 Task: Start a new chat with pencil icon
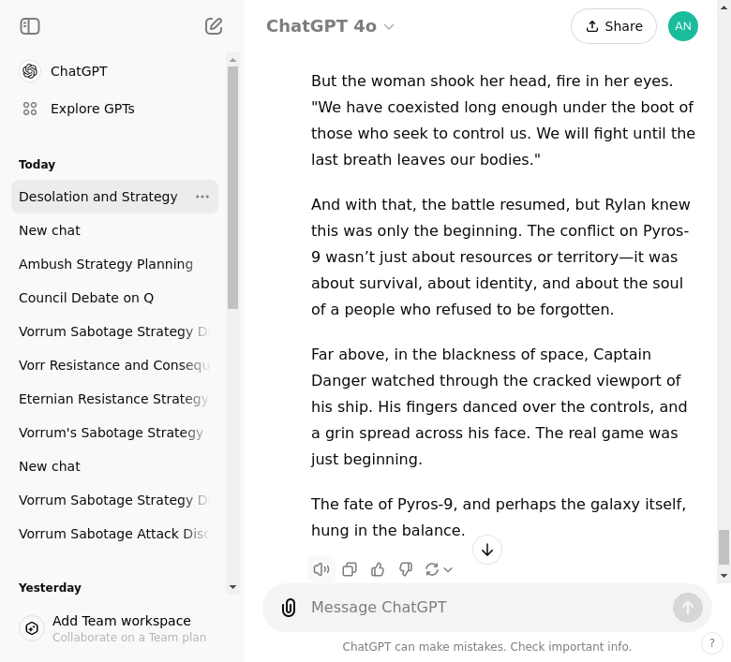(x=214, y=26)
